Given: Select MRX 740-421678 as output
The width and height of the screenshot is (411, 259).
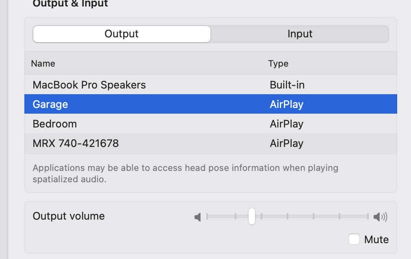Looking at the screenshot, I should pyautogui.click(x=76, y=143).
